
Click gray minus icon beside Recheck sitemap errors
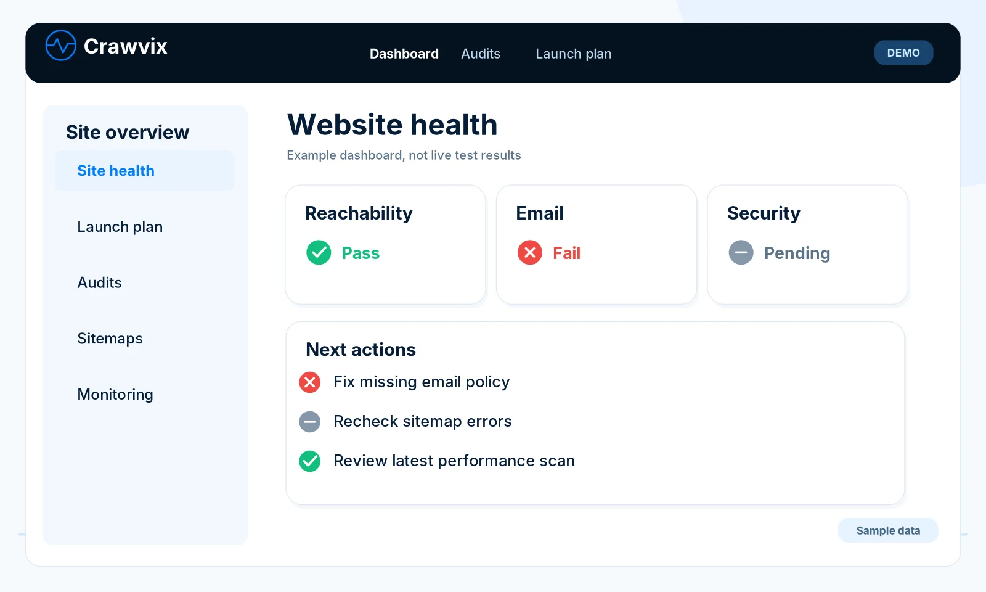click(x=310, y=422)
